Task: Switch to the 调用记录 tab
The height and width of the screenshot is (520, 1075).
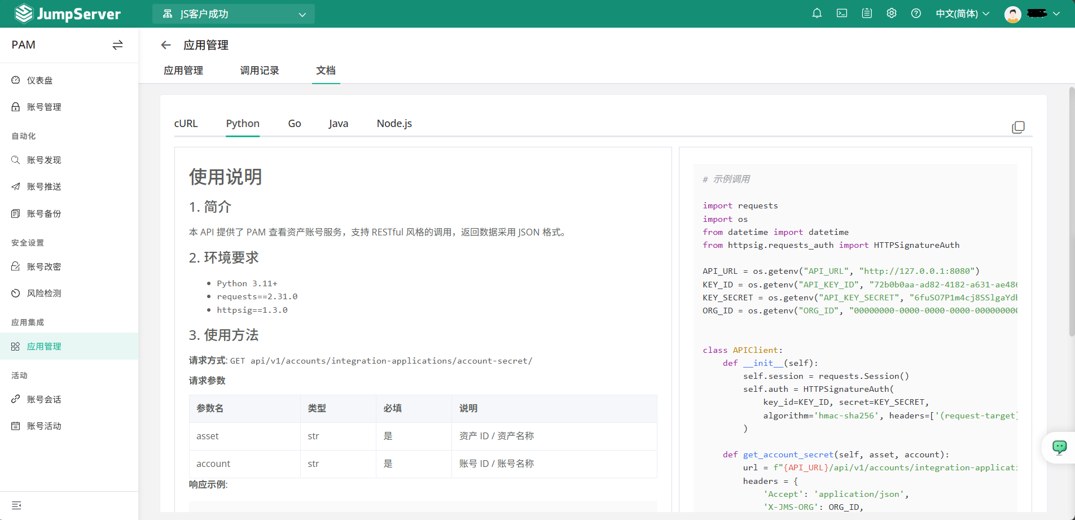Action: pos(260,70)
